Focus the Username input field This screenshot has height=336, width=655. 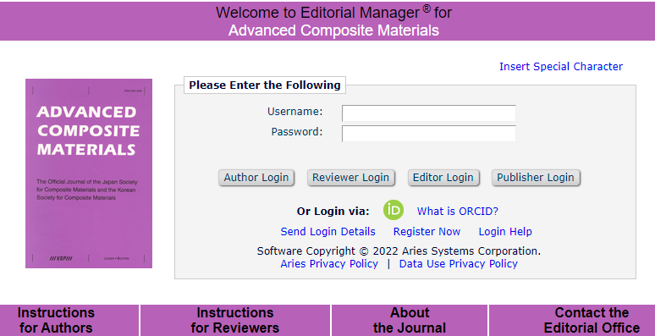428,113
